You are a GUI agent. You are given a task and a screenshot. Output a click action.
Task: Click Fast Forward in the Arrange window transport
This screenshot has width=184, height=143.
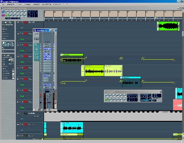(x=25, y=12)
